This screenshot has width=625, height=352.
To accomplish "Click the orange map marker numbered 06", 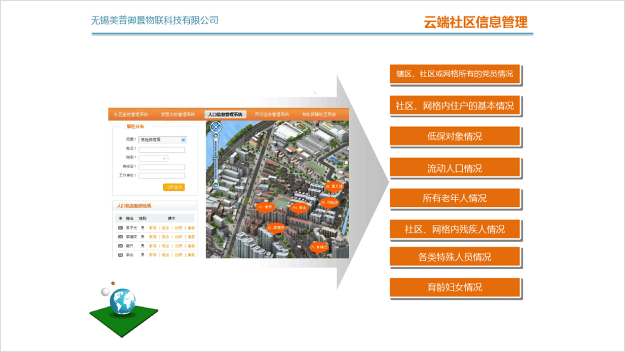I will (x=334, y=186).
